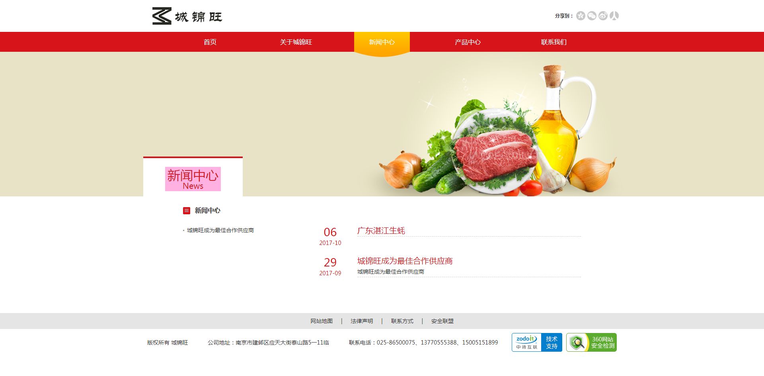Image resolution: width=764 pixels, height=376 pixels.
Task: Open 联系方式 footer link
Action: coord(402,321)
